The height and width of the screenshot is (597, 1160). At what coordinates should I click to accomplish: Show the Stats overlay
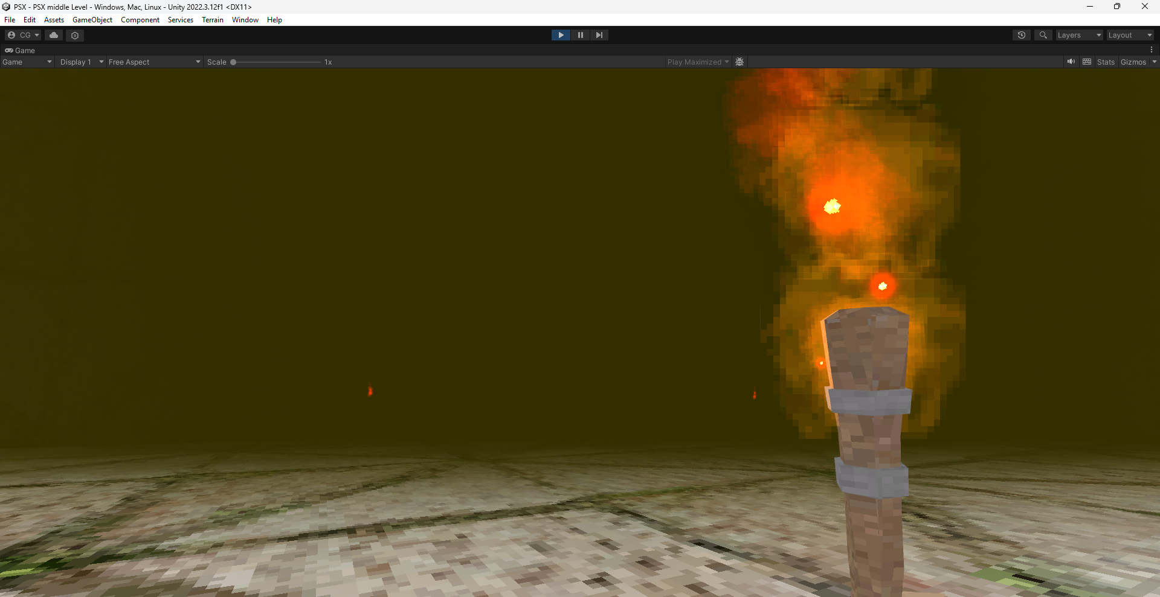(1106, 62)
